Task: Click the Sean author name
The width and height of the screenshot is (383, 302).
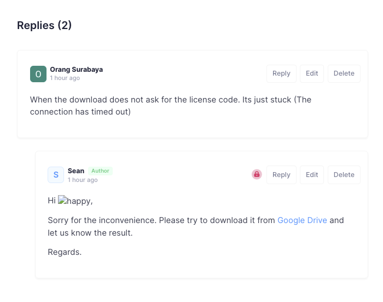Action: pyautogui.click(x=76, y=171)
